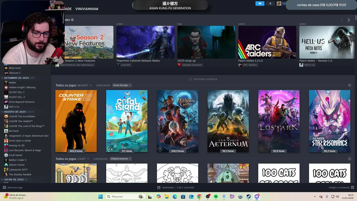This screenshot has height=201, width=357.
Task: Select Among Us 3D in sidebar
Action: (14, 145)
